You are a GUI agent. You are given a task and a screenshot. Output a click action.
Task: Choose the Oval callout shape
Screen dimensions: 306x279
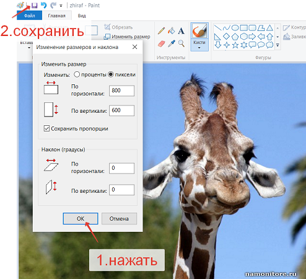pyautogui.click(x=261, y=45)
